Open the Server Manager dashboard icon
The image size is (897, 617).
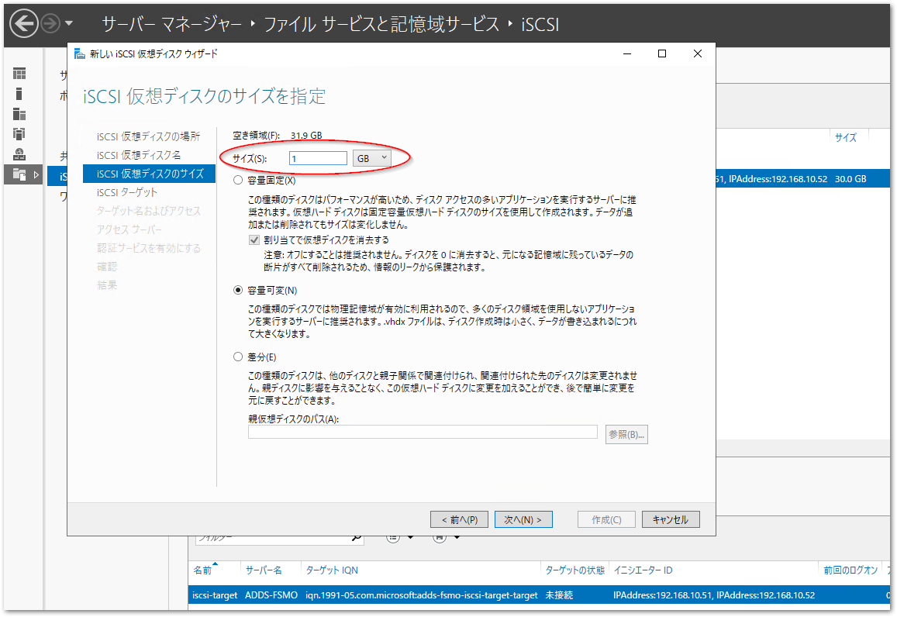[x=18, y=74]
